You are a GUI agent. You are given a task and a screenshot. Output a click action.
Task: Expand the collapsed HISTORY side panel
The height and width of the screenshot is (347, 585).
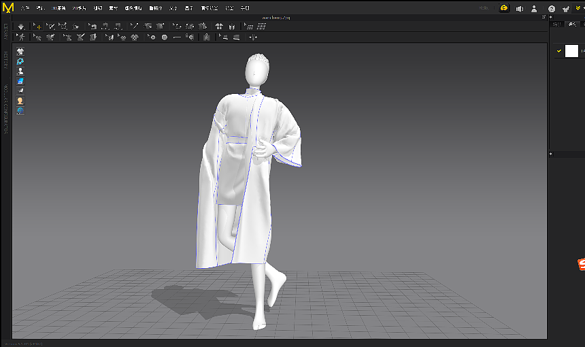5,60
